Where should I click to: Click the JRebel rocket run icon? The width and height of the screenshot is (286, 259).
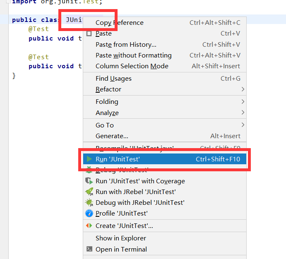[x=89, y=192]
